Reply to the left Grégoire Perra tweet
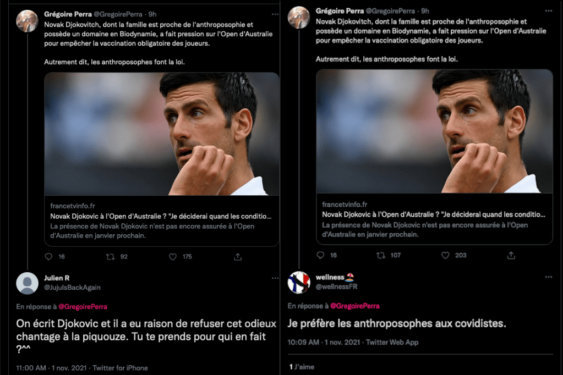 click(48, 257)
